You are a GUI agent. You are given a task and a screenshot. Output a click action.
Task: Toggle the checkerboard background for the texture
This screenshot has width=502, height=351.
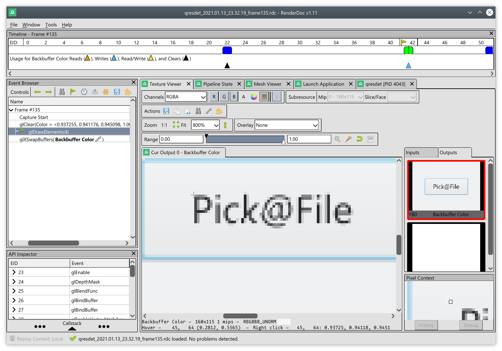264,96
